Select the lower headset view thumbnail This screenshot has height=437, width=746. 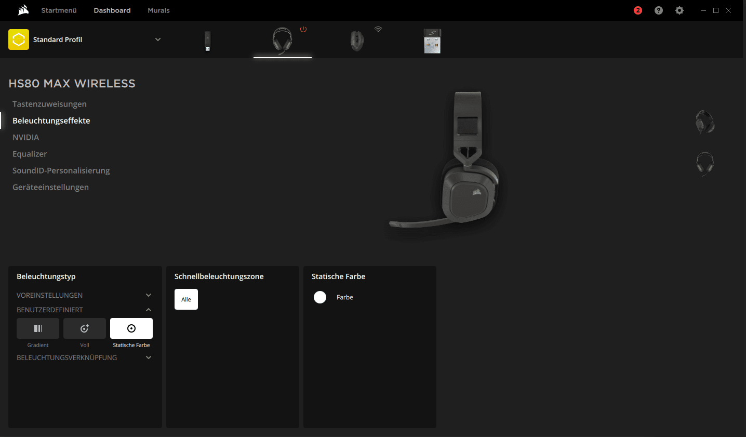pyautogui.click(x=705, y=164)
